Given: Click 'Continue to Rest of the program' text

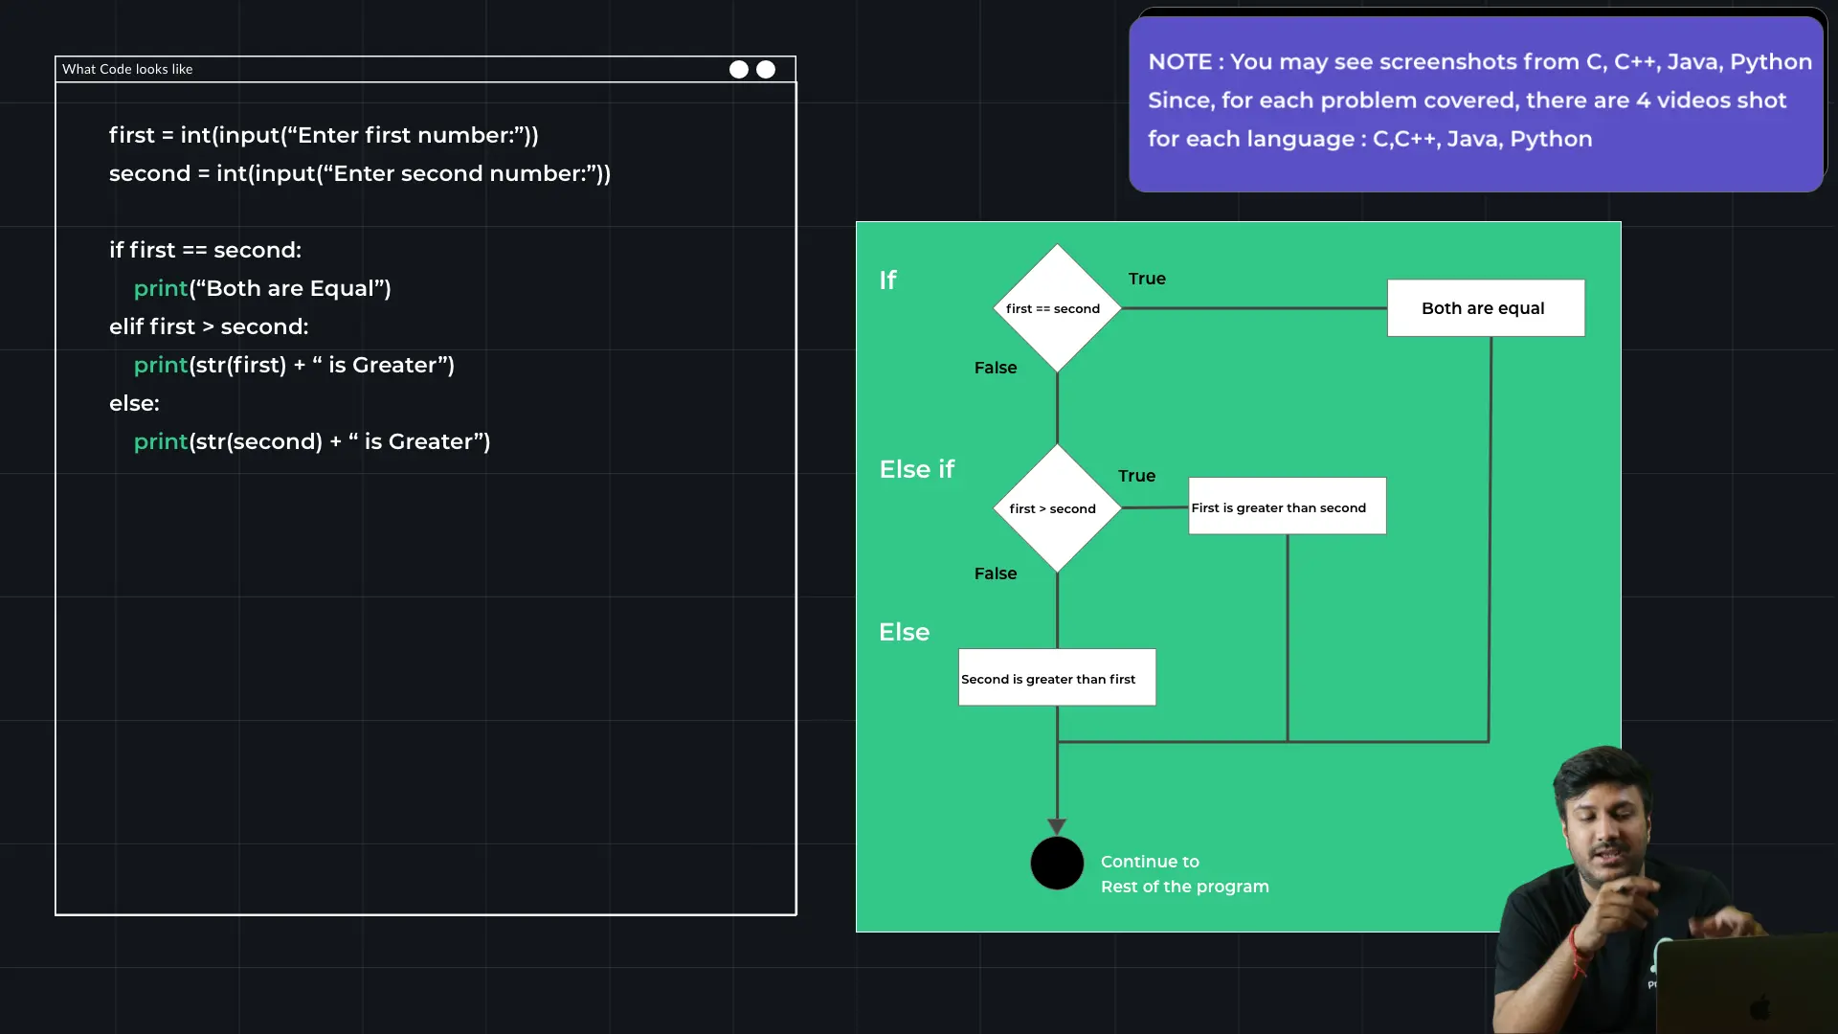Looking at the screenshot, I should point(1184,873).
